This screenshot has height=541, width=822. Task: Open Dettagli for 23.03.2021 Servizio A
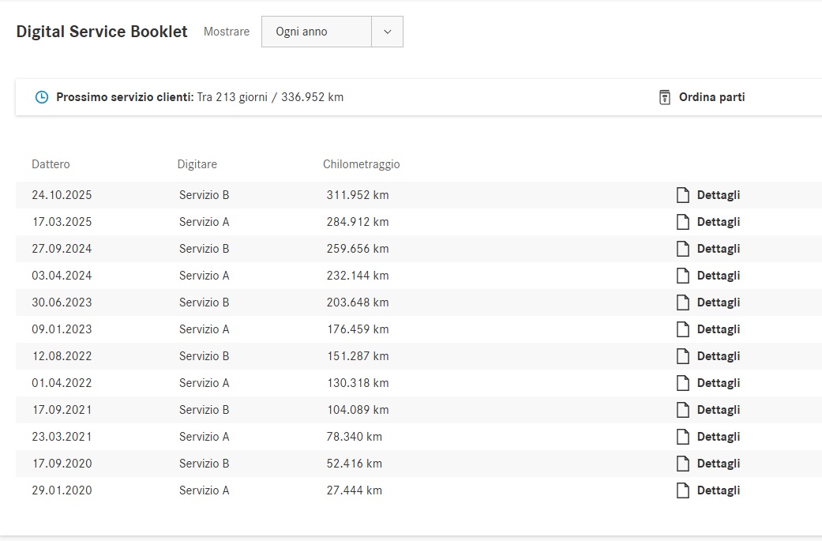point(718,437)
